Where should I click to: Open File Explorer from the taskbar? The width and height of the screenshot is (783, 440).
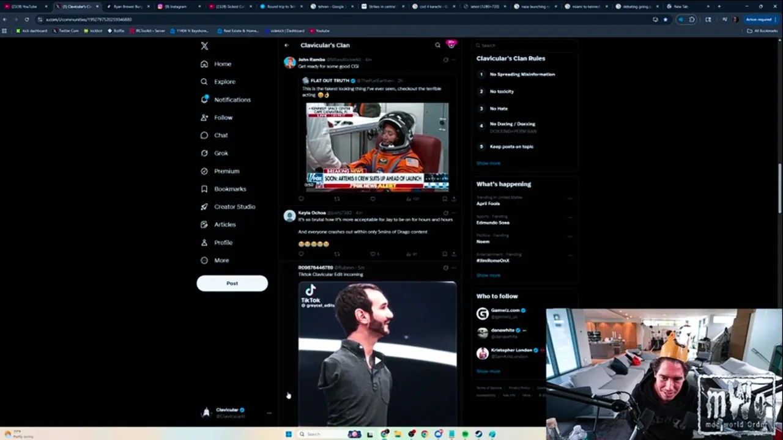pyautogui.click(x=398, y=434)
